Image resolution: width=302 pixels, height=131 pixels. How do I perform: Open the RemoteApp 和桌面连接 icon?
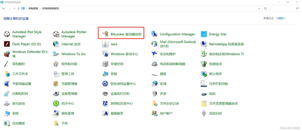(x=204, y=44)
